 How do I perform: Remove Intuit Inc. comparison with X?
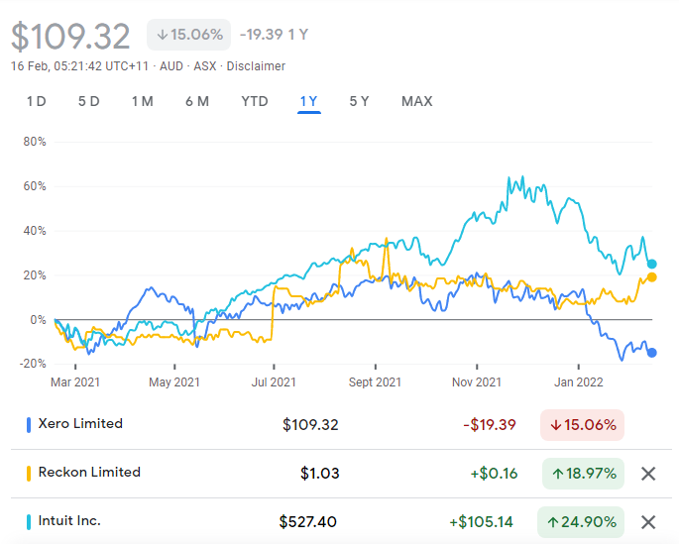[x=648, y=522]
